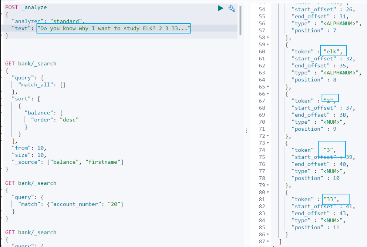
Task: Fold the closing bracket at line 72
Action: (x=268, y=136)
